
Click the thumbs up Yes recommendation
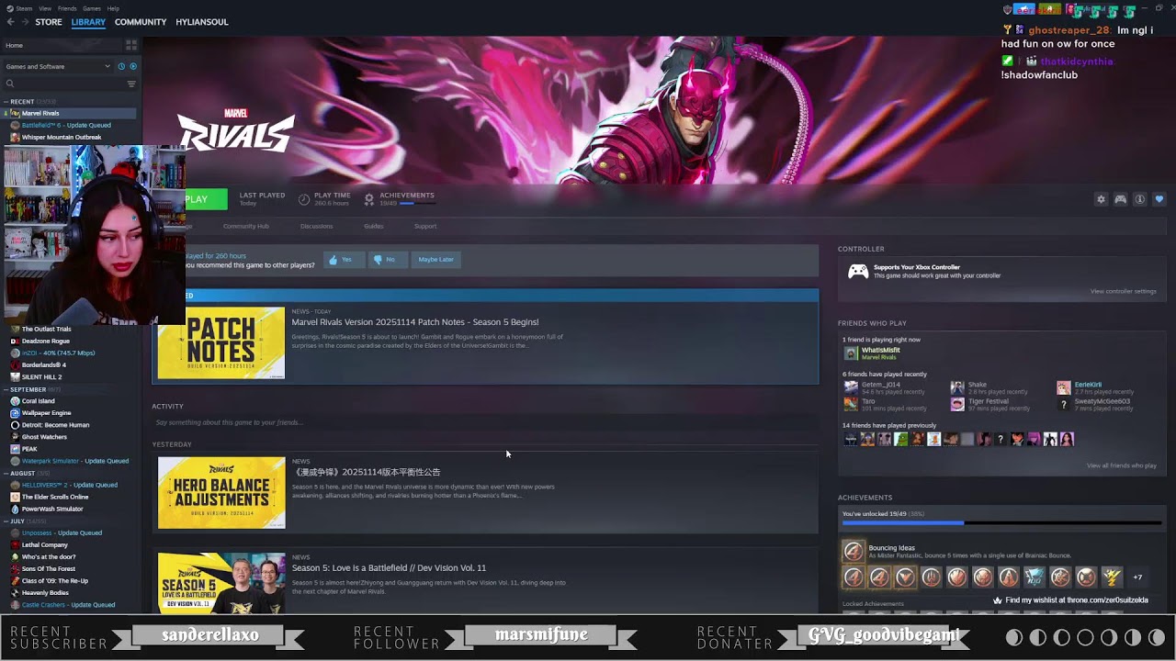340,260
